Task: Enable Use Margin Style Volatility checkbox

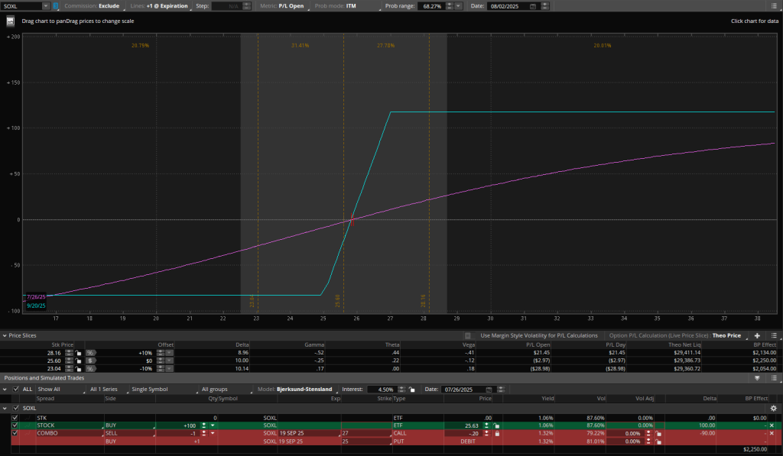Action: click(468, 335)
